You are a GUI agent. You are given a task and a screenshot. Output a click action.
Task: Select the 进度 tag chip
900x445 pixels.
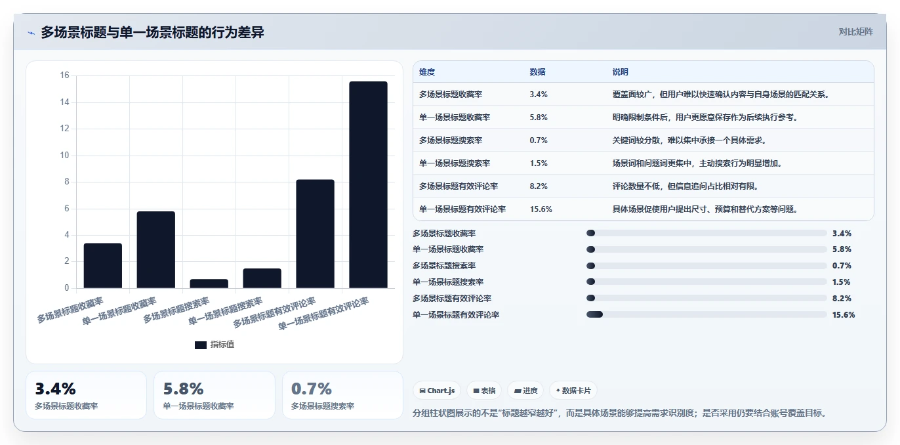tap(525, 391)
